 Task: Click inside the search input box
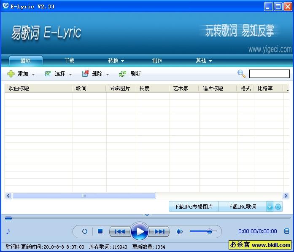point(269,74)
